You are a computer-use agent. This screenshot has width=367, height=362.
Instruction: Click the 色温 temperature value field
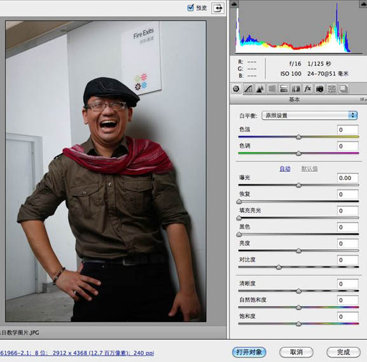tap(347, 130)
